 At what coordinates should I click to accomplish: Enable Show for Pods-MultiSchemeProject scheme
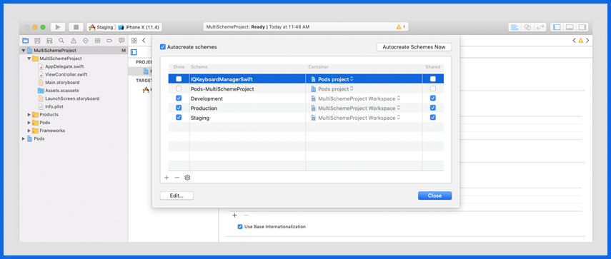point(179,88)
